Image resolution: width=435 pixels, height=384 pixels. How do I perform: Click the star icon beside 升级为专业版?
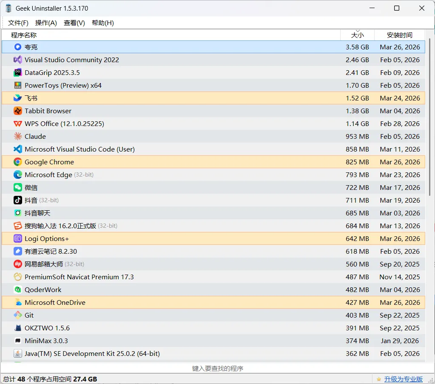(379, 379)
